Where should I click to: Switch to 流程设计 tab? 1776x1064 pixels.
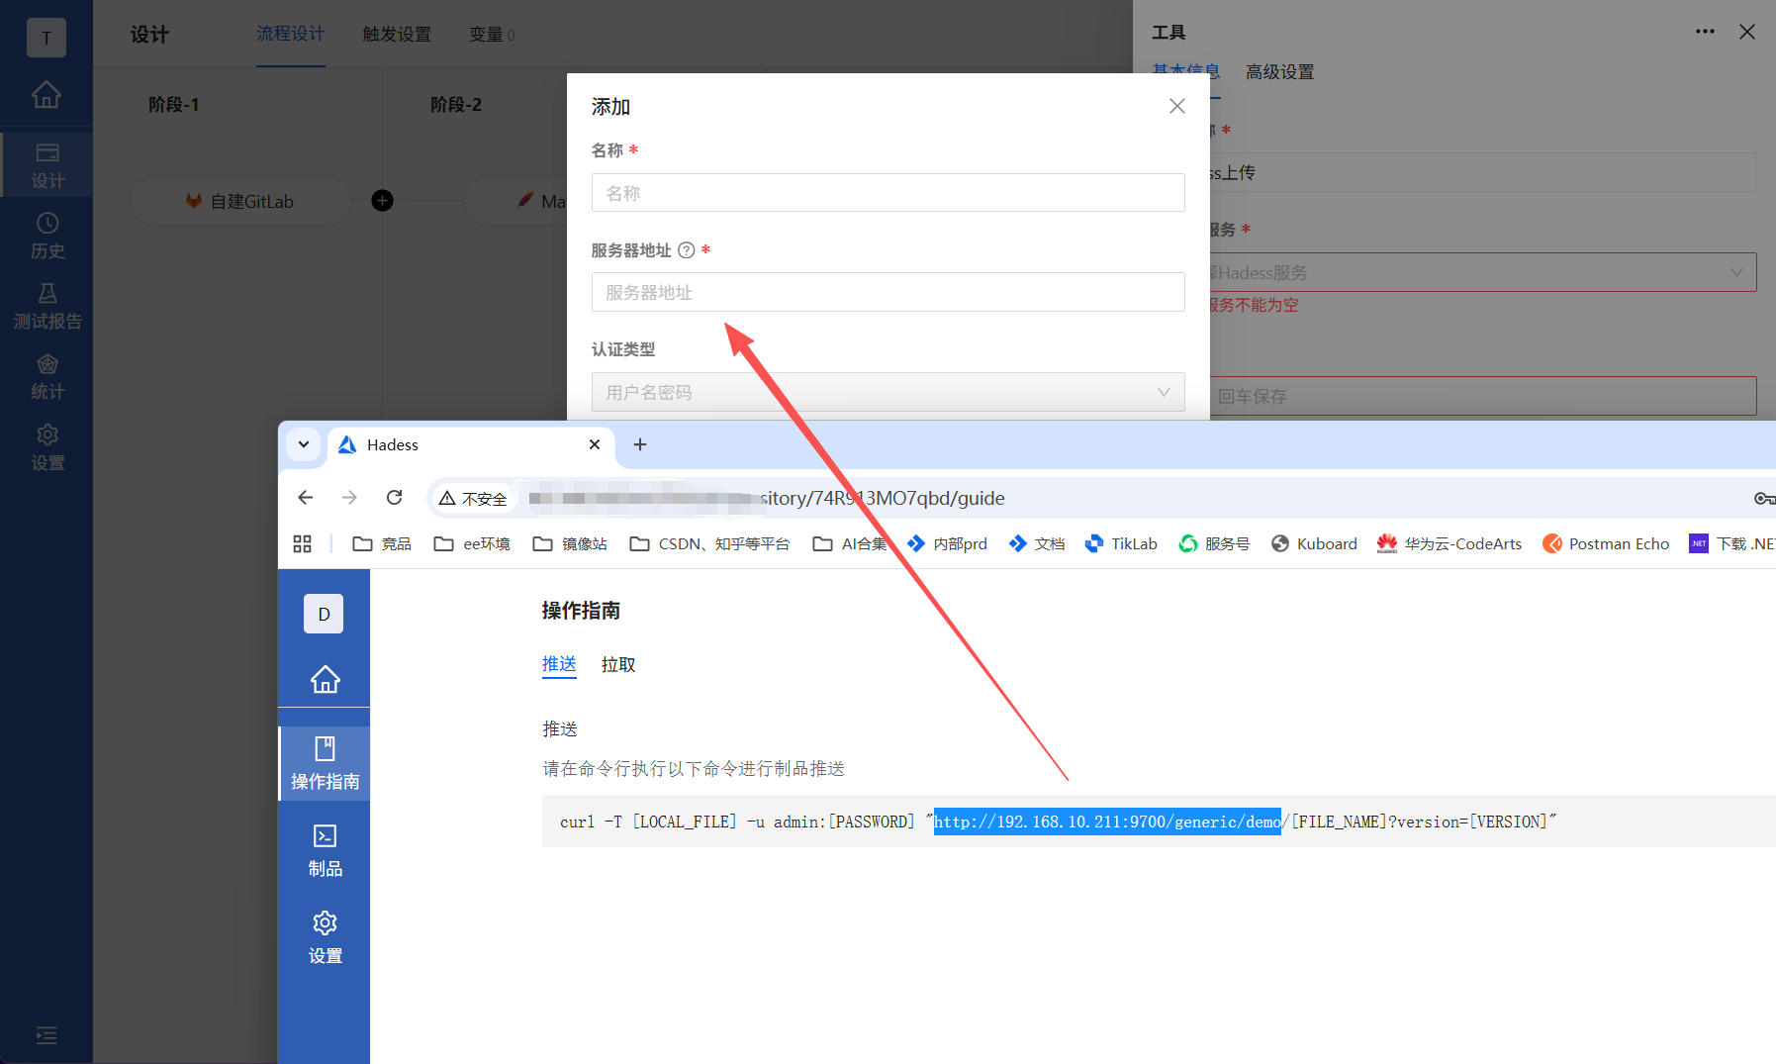pos(290,34)
